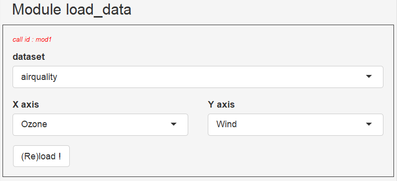Expand the X axis variable selector
Viewport: 397px width, 181px height.
click(x=100, y=125)
